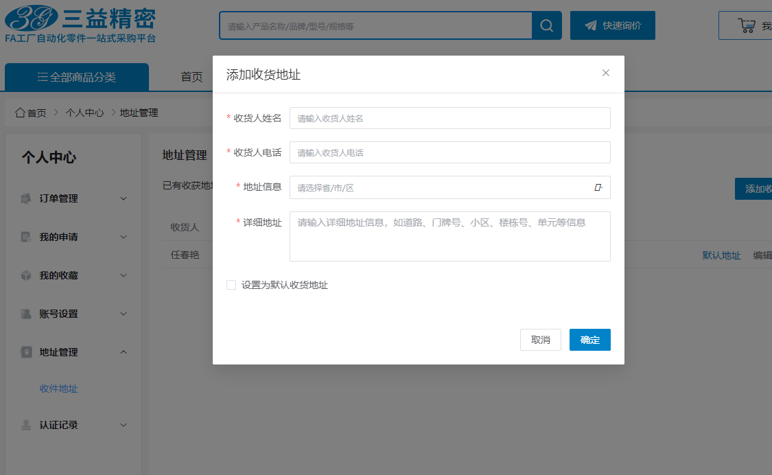This screenshot has width=772, height=475.
Task: Click 首页 breadcrumb link
Action: point(36,113)
